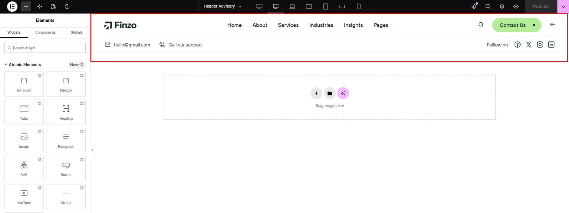Open the Home nav menu item
This screenshot has height=213, width=569.
click(x=234, y=25)
